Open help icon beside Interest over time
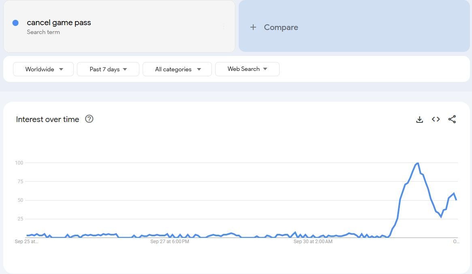The height and width of the screenshot is (274, 472). coord(89,119)
